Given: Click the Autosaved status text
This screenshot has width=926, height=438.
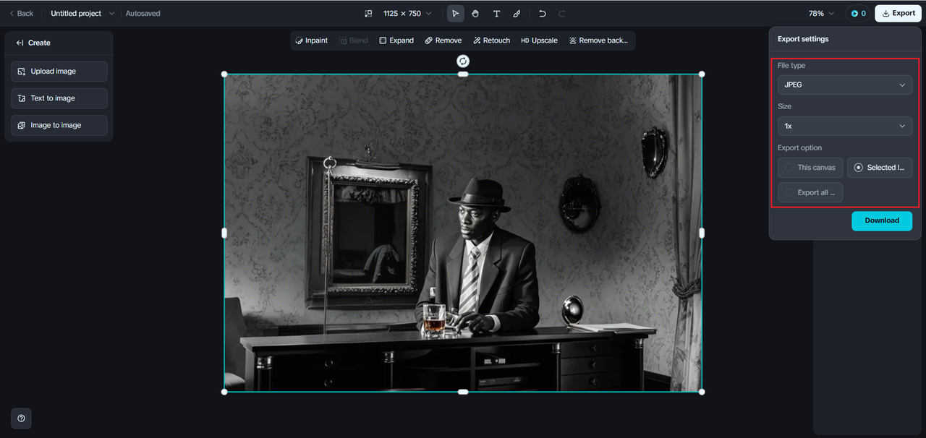Looking at the screenshot, I should pyautogui.click(x=143, y=13).
